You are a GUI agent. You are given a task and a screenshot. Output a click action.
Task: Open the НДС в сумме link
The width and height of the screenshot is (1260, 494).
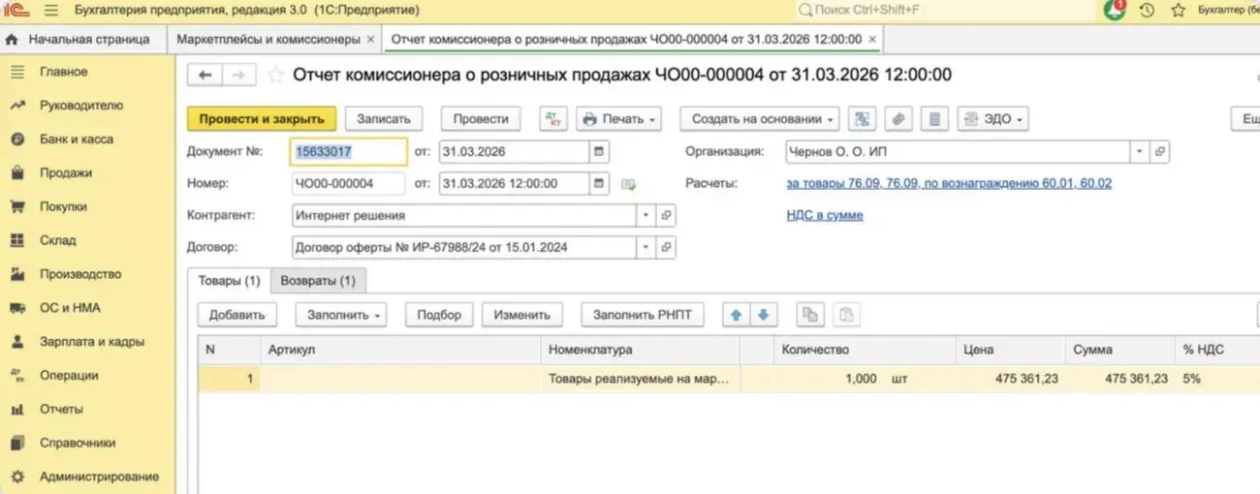[x=825, y=215]
